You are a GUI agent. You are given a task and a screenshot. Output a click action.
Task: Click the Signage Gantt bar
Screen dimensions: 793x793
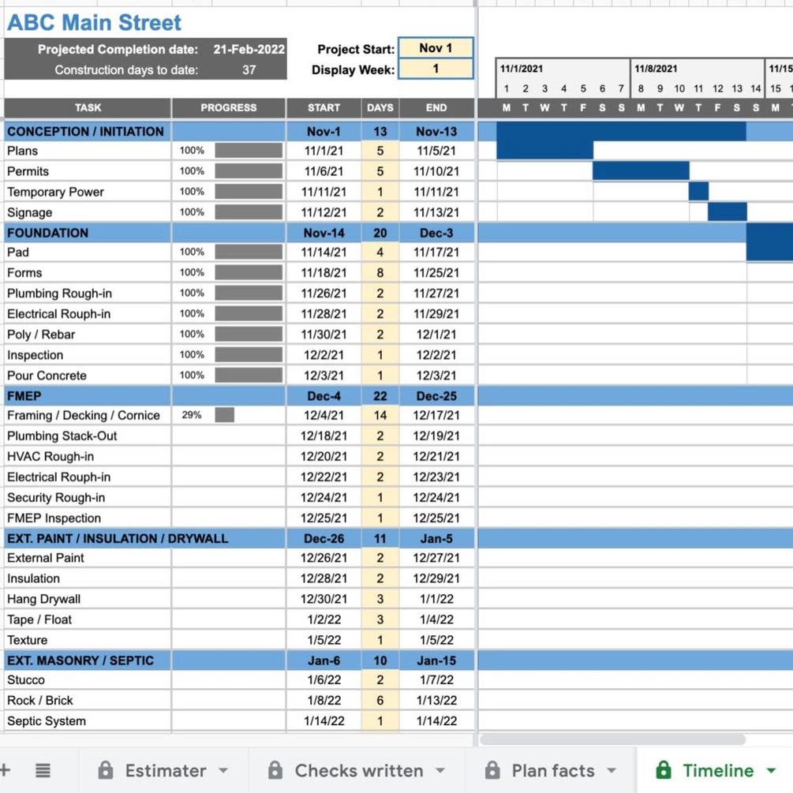[728, 212]
